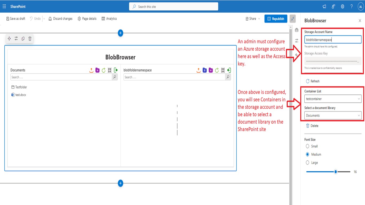This screenshot has width=365, height=205.
Task: Click the add section plus above web part
Action: (121, 33)
